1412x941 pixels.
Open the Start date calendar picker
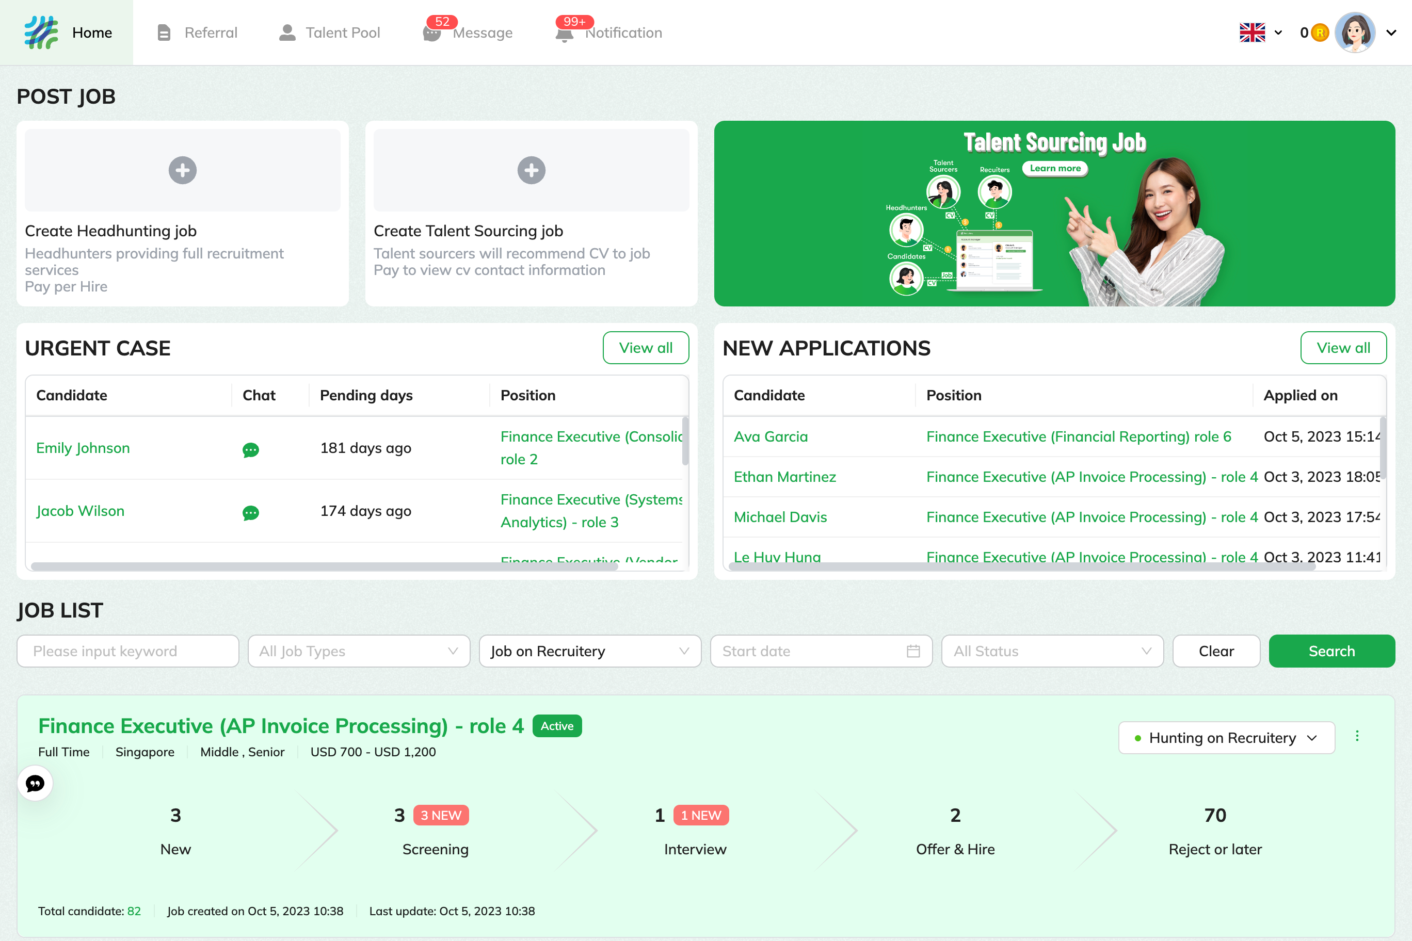tap(912, 651)
